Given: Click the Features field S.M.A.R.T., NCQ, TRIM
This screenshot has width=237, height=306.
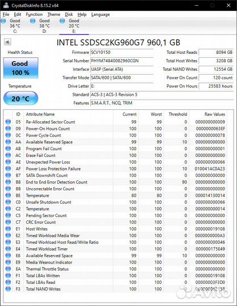Looking at the screenshot, I should 162,103.
